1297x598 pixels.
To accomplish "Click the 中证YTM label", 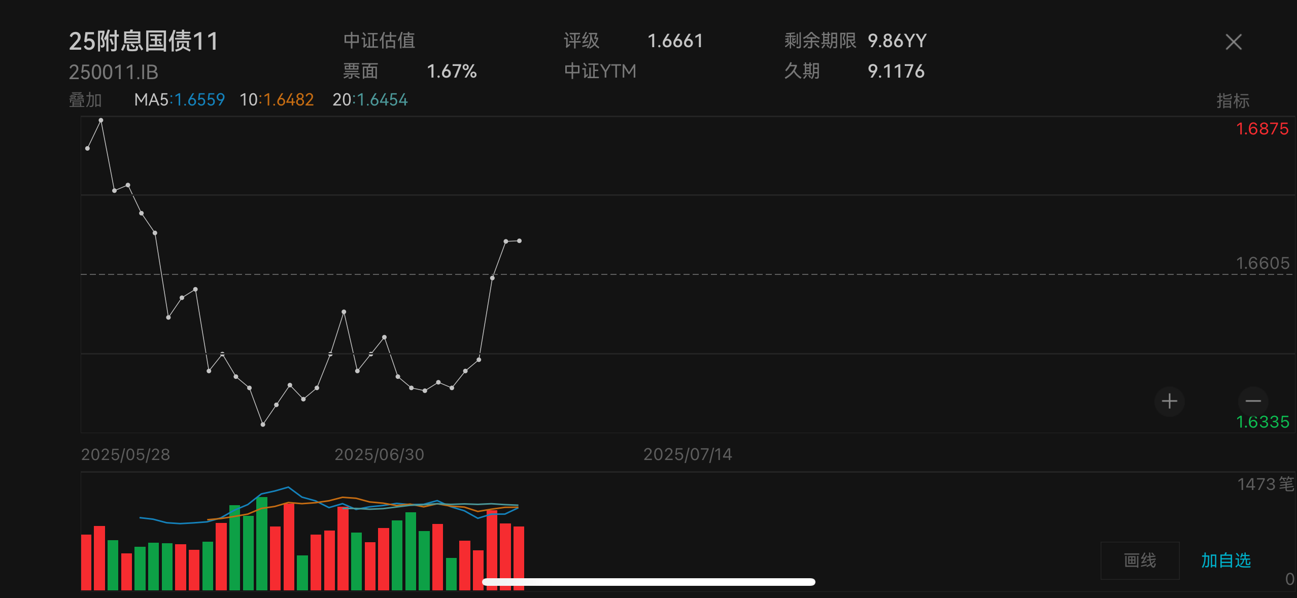I will pos(600,71).
